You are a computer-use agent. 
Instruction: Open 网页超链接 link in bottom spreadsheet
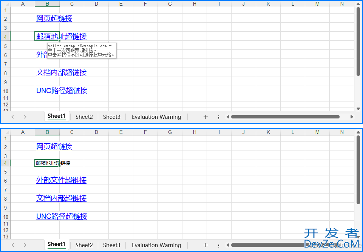(54, 146)
